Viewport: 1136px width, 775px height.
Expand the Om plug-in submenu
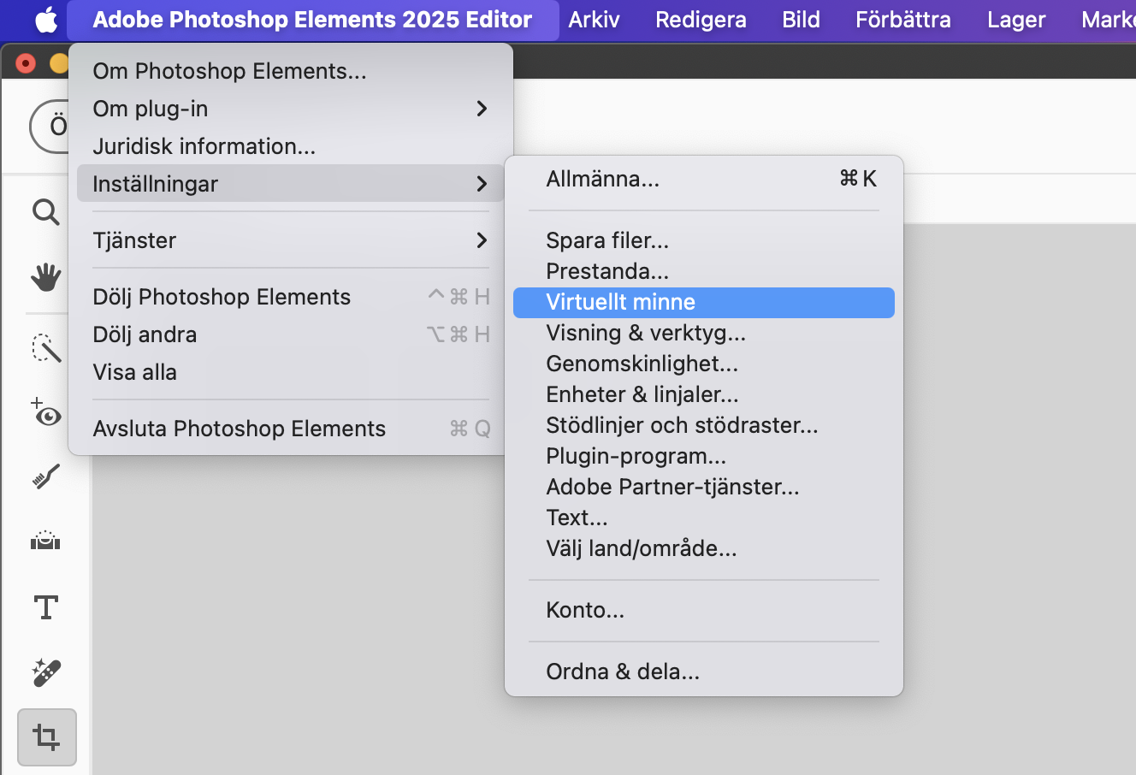tap(291, 109)
